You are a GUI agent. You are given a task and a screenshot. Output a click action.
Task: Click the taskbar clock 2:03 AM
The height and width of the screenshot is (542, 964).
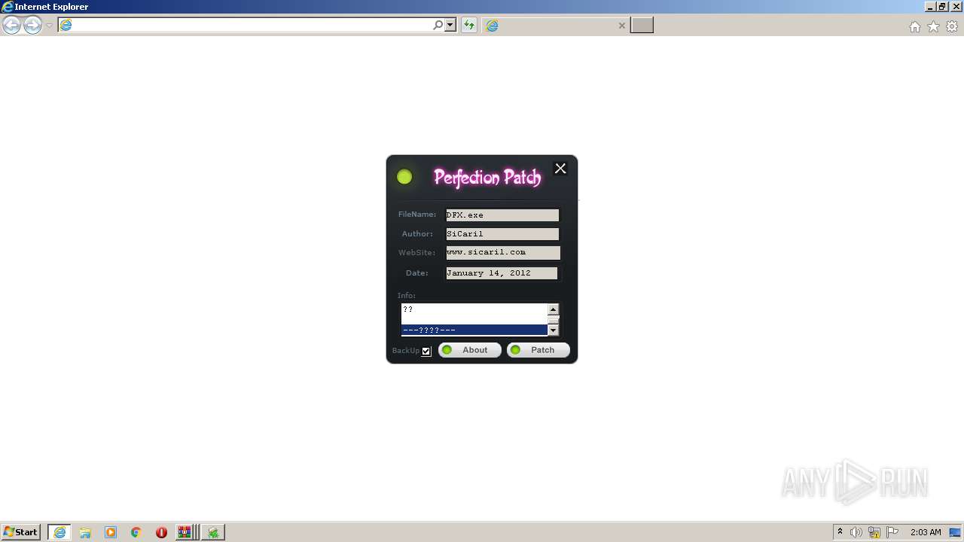(x=926, y=532)
